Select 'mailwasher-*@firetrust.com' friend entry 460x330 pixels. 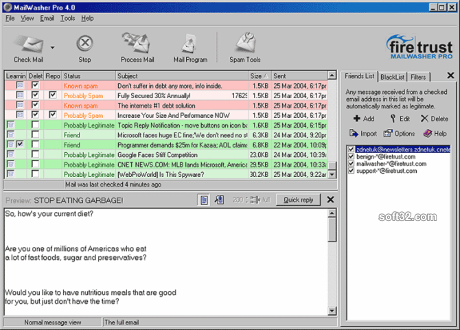391,163
